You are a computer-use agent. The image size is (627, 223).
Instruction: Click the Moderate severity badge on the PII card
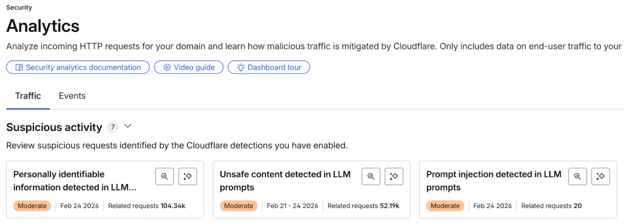point(32,206)
